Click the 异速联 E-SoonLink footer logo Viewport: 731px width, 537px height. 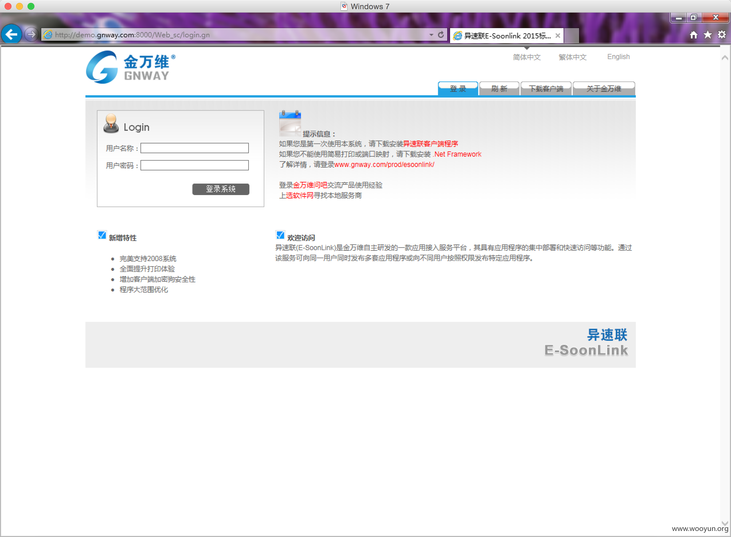586,343
